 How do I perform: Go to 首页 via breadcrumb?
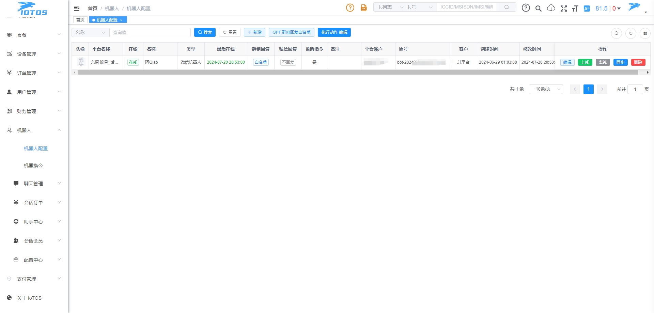coord(93,9)
